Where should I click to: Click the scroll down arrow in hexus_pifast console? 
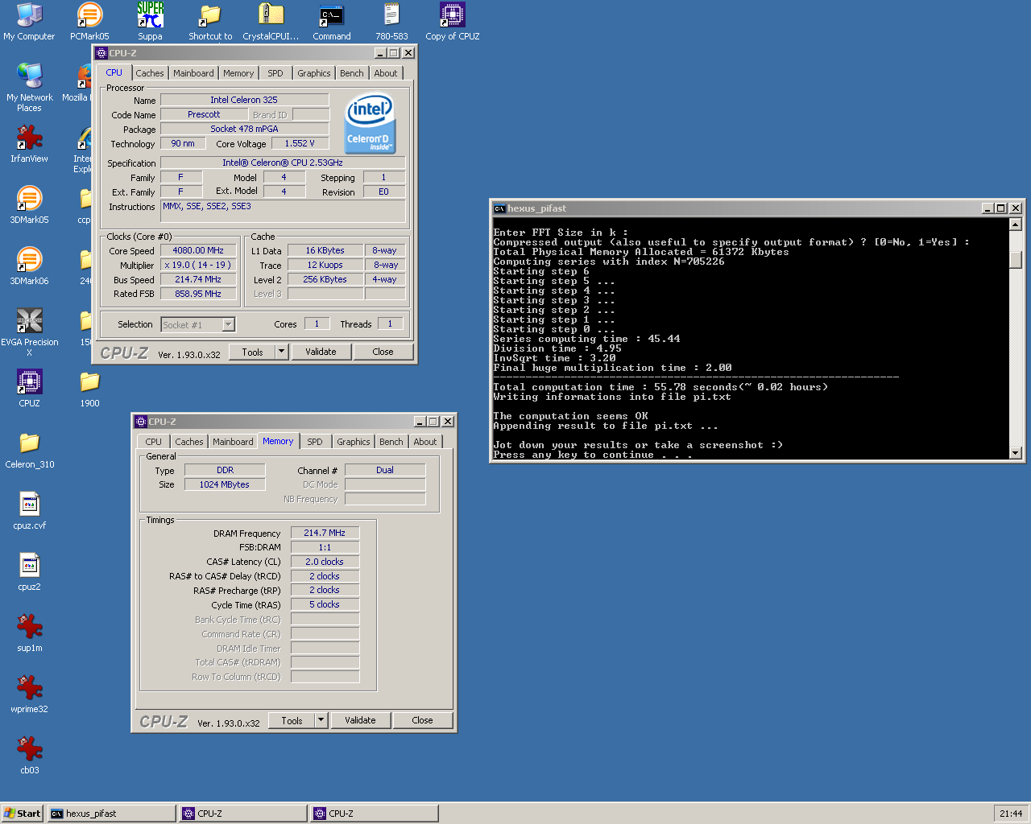tap(1016, 453)
